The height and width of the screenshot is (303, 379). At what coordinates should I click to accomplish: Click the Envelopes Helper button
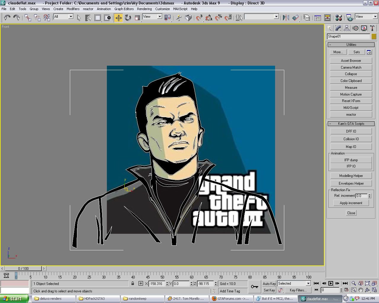(351, 183)
